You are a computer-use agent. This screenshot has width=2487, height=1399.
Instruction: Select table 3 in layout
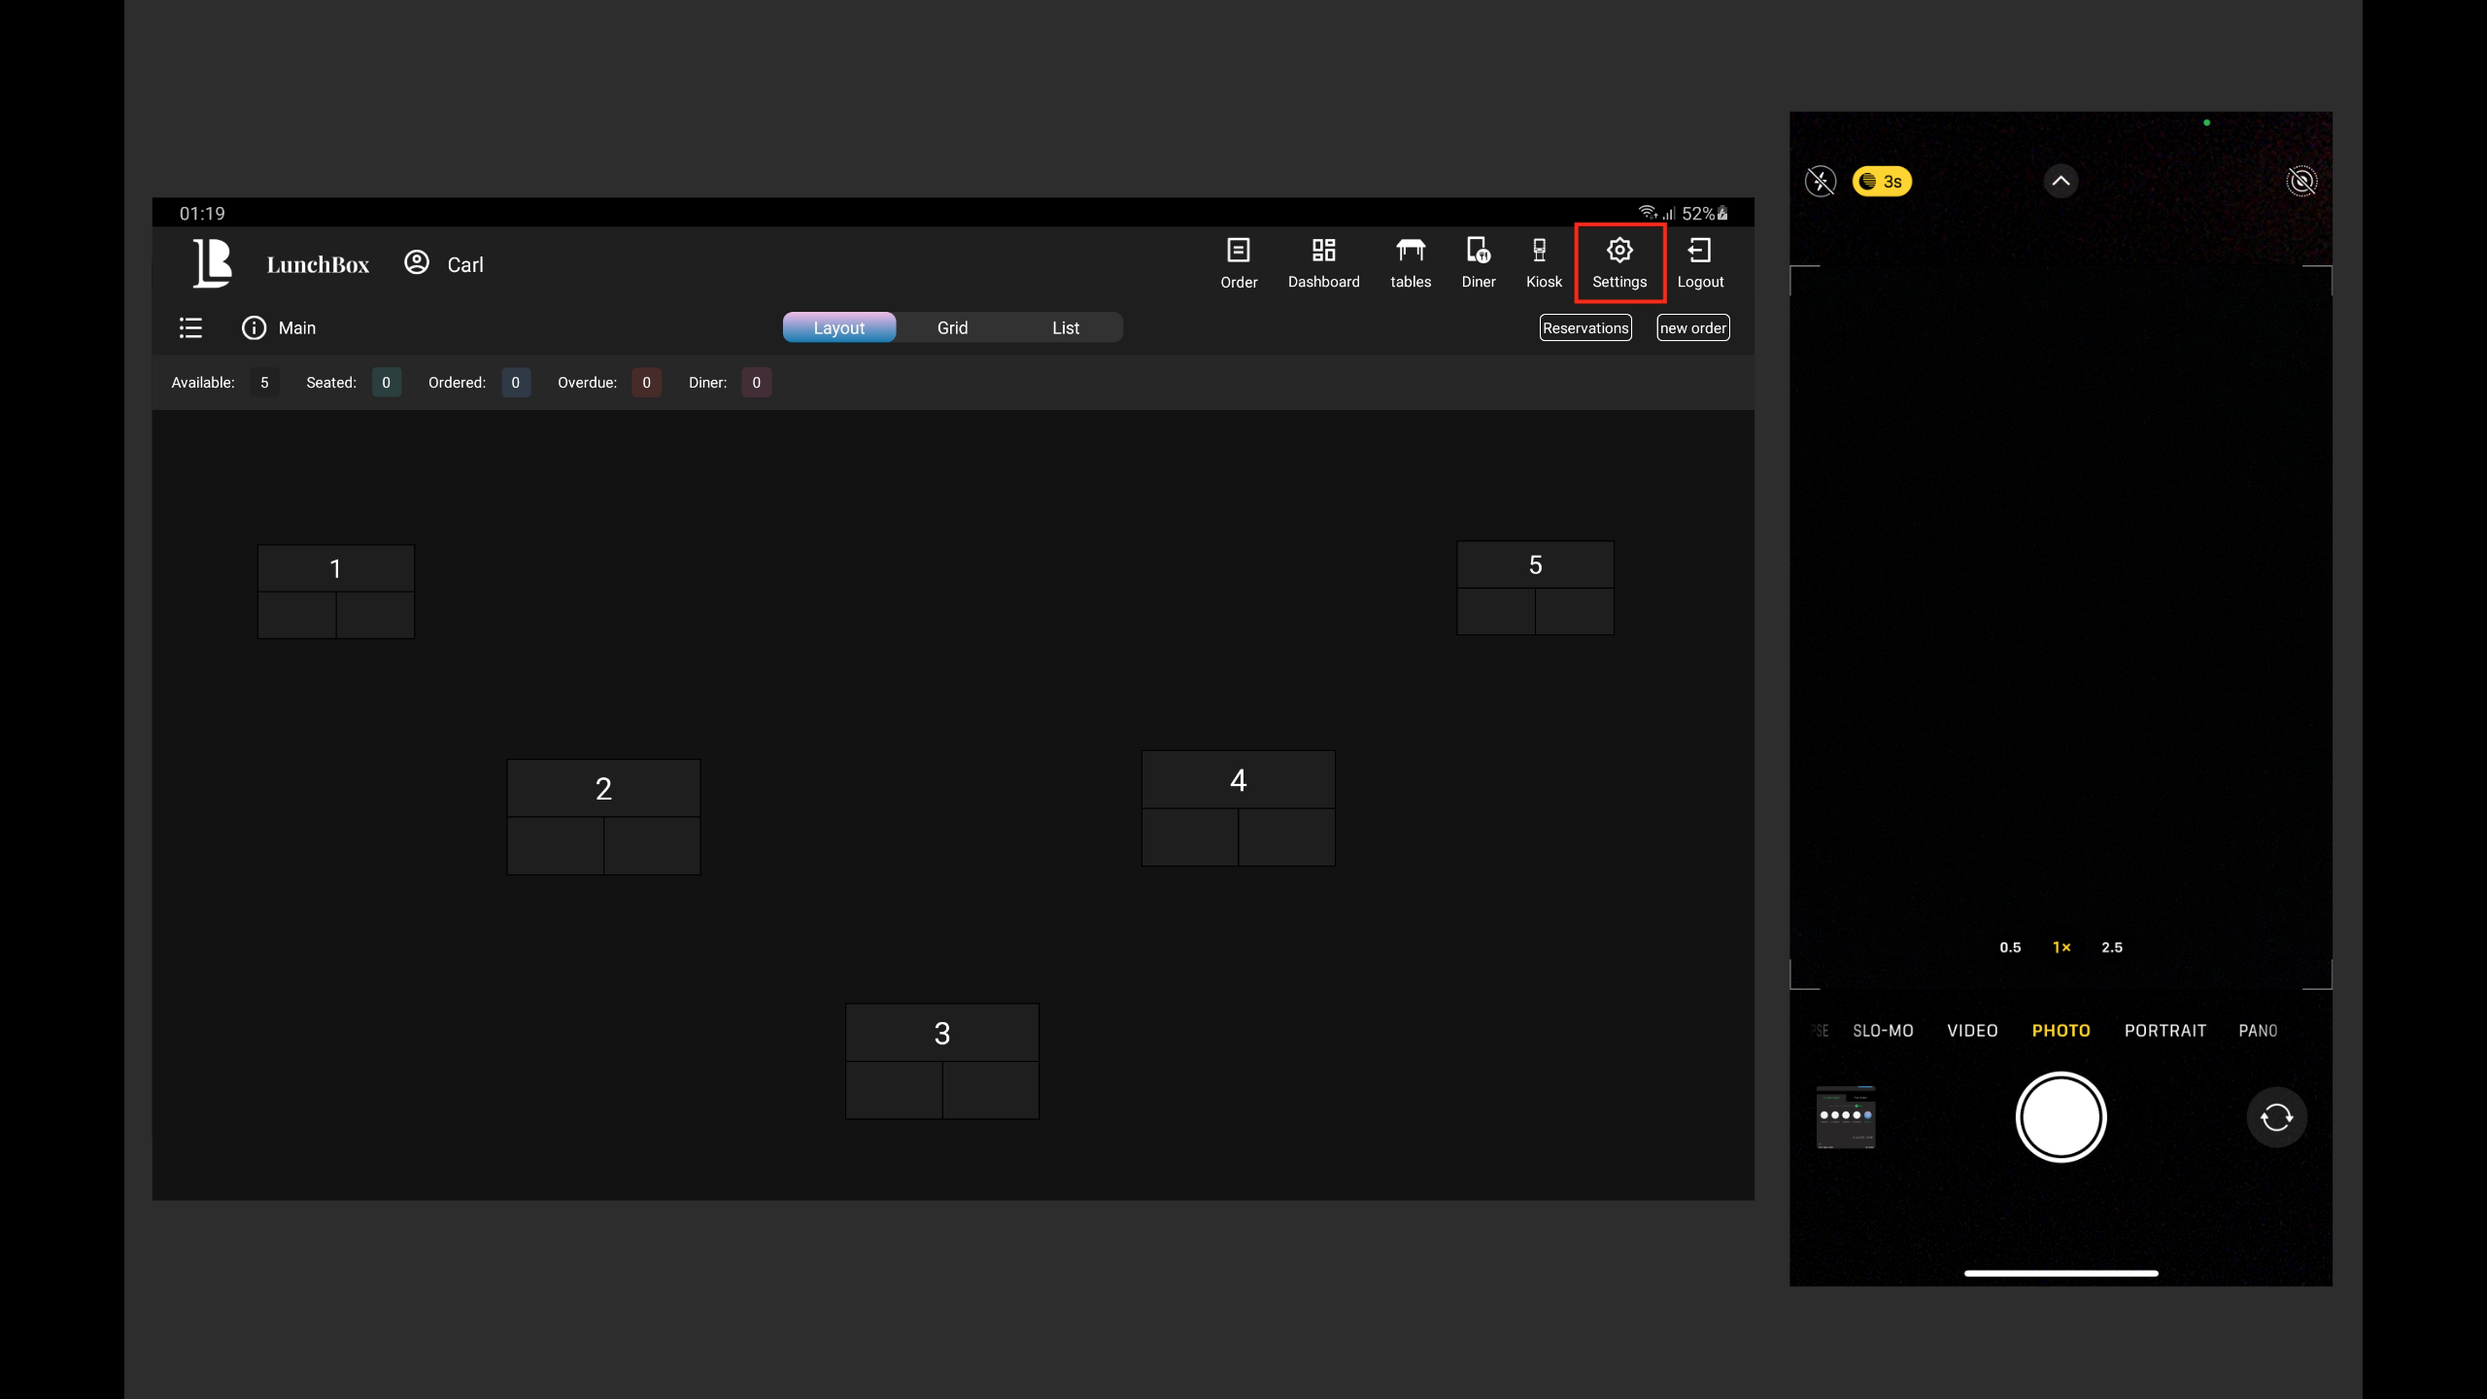(941, 1061)
